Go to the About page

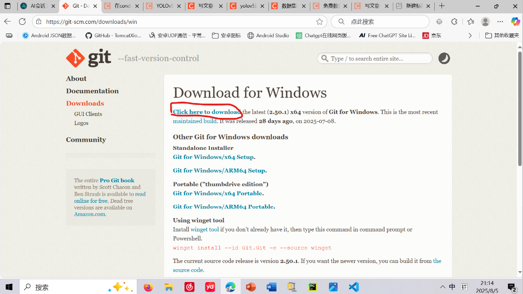click(x=76, y=78)
